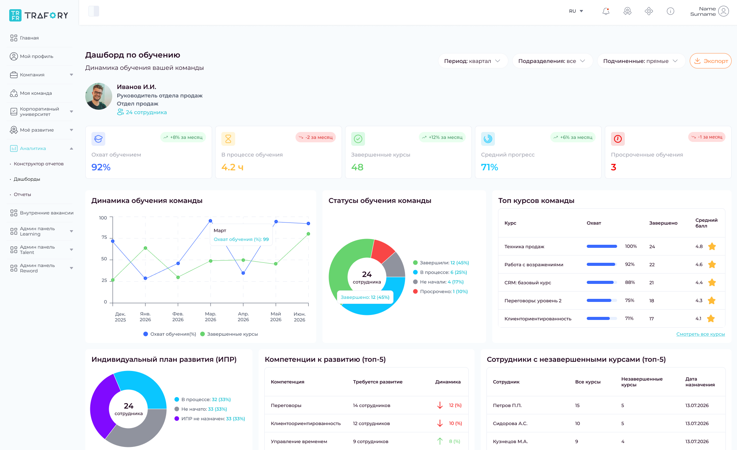This screenshot has height=450, width=737.
Task: Click the info circle icon in header
Action: pyautogui.click(x=670, y=11)
